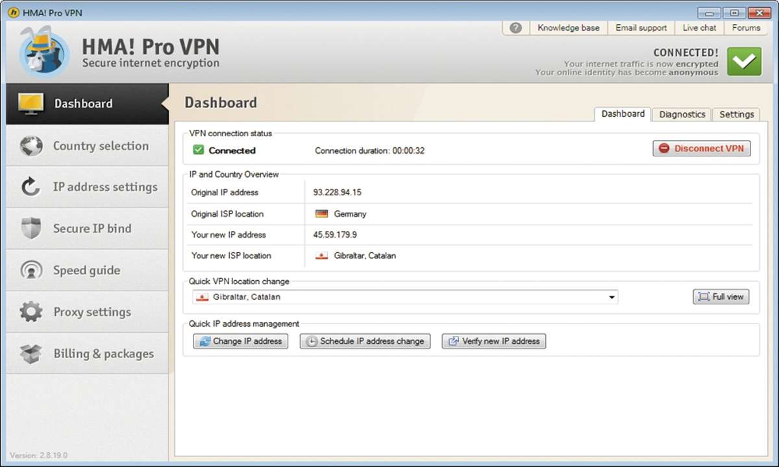This screenshot has height=467, width=779.
Task: Click the globe icon for Country selection
Action: click(31, 146)
